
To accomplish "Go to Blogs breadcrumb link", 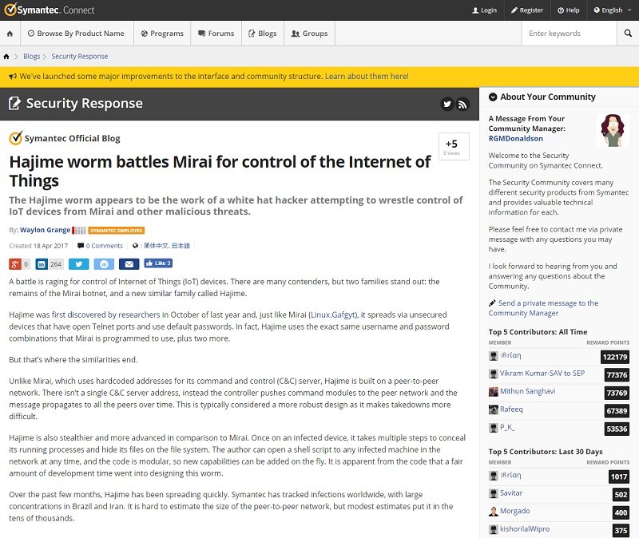I will click(x=32, y=57).
